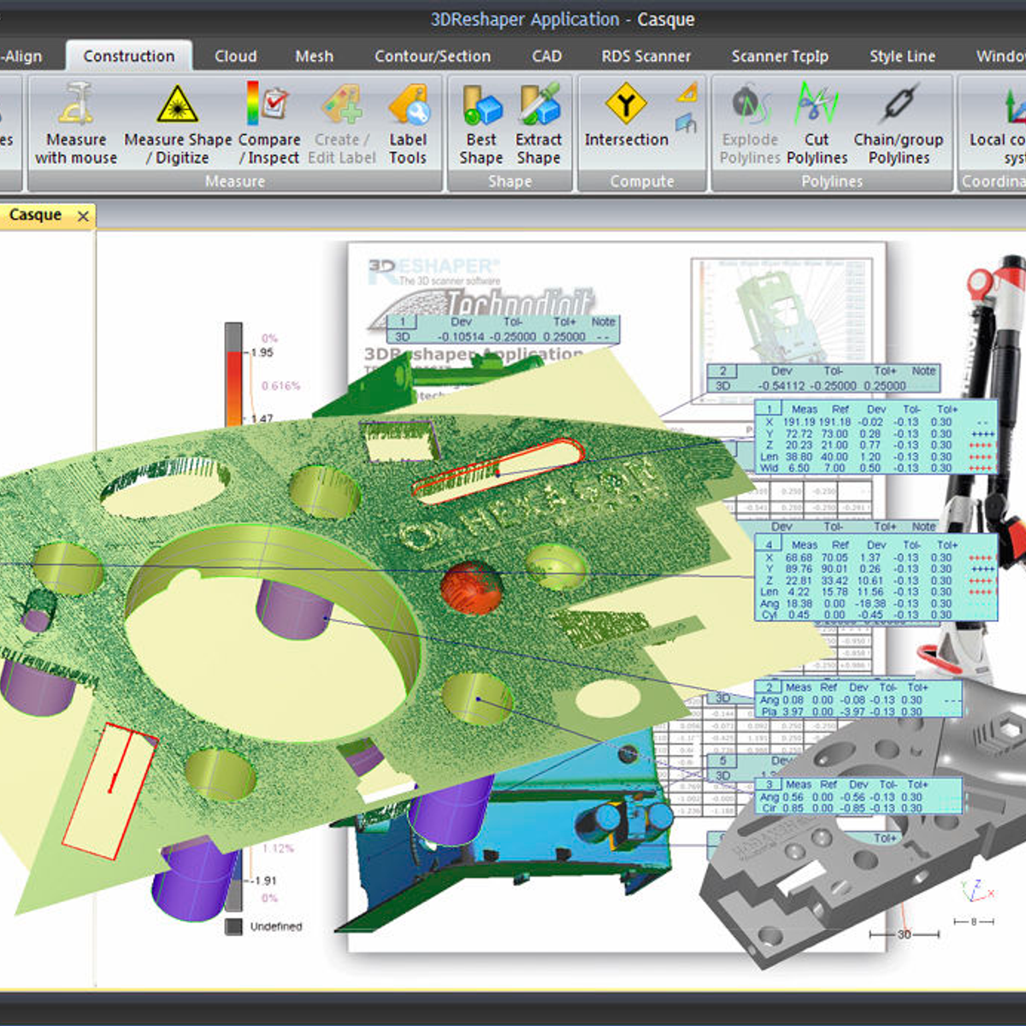Image resolution: width=1026 pixels, height=1026 pixels.
Task: Run the Best Shape tool
Action: 481,124
